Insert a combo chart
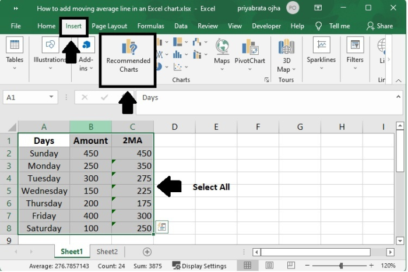The image size is (408, 272). [199, 54]
